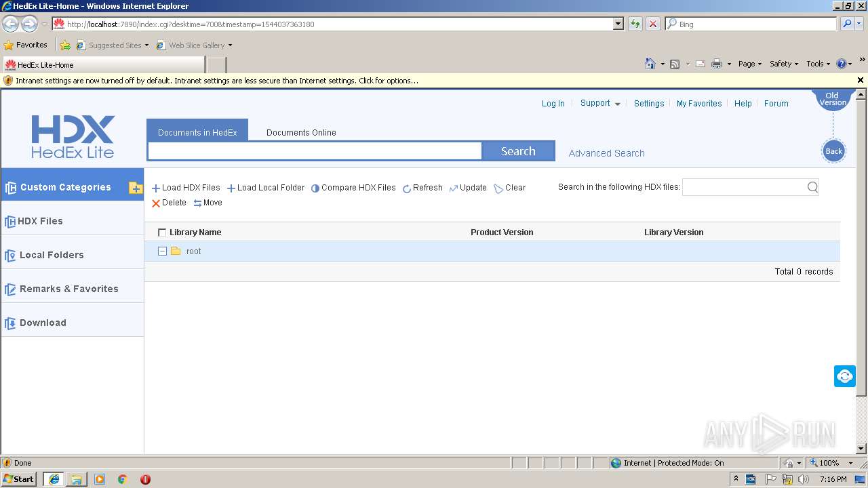Click the IE stop loading icon

click(652, 24)
